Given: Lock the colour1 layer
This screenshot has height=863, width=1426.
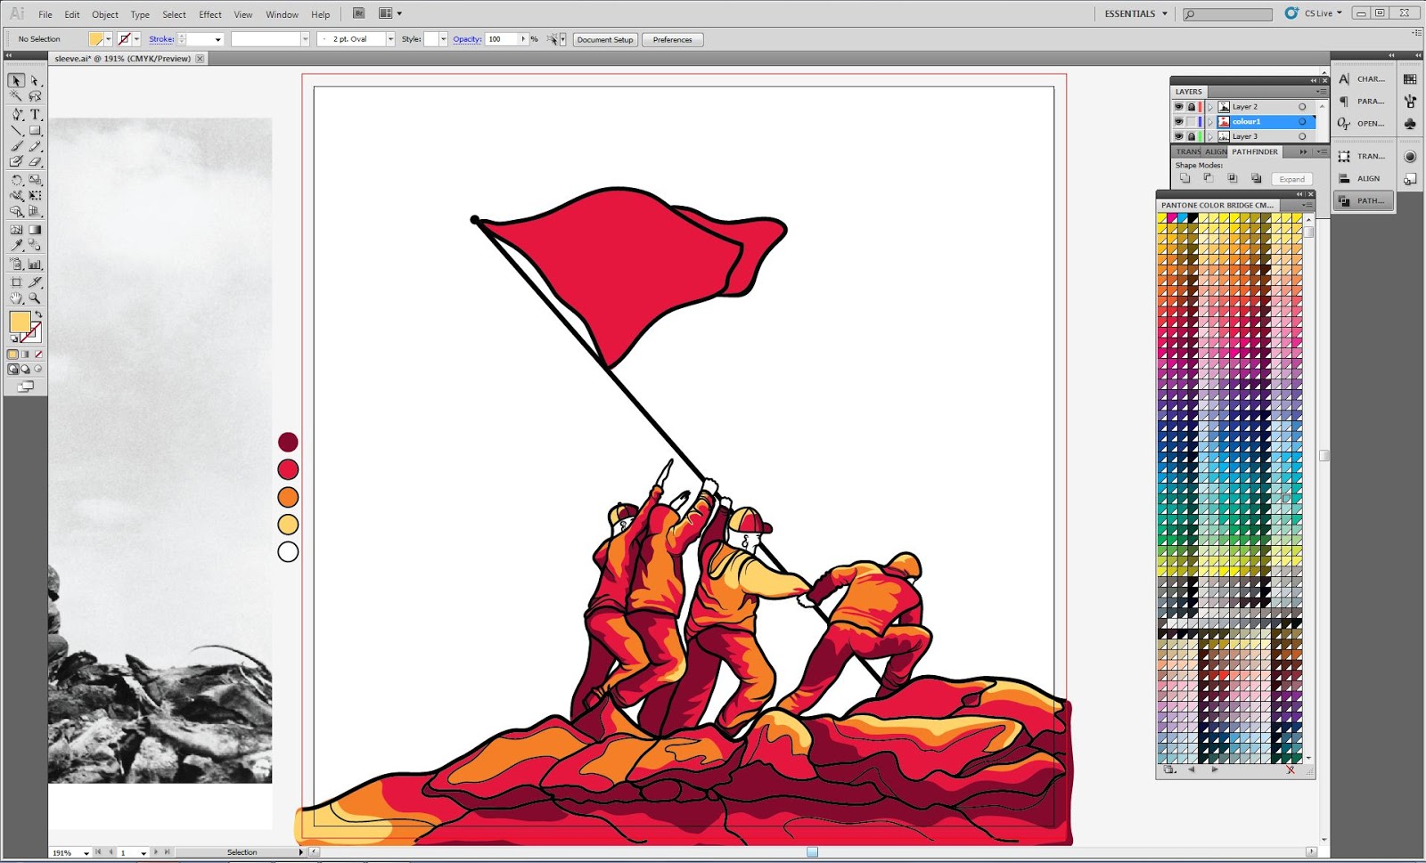Looking at the screenshot, I should (x=1191, y=121).
